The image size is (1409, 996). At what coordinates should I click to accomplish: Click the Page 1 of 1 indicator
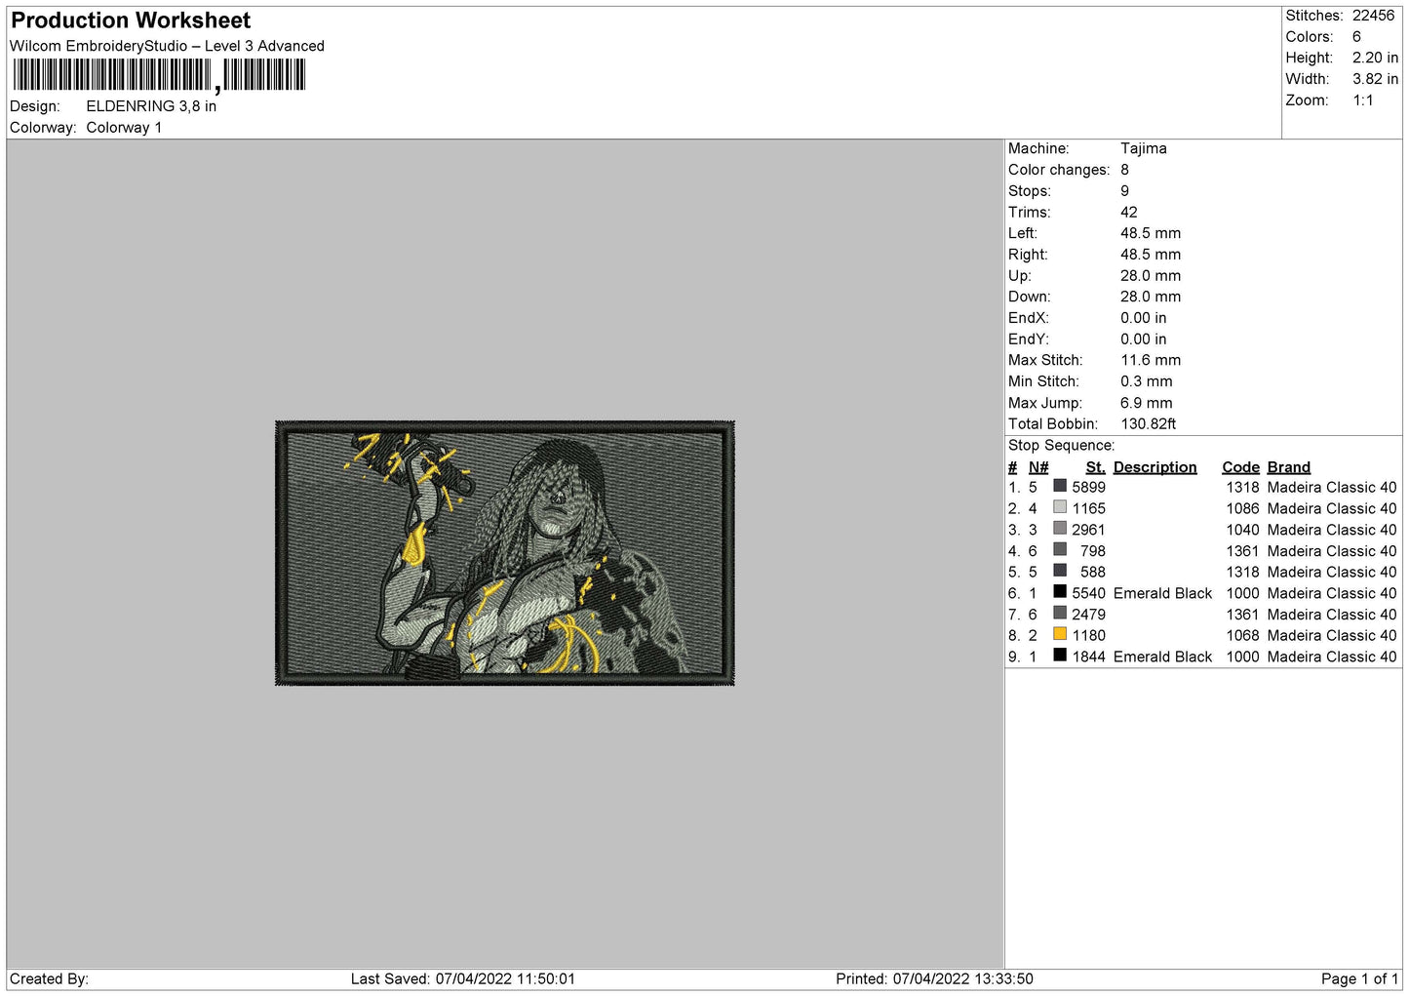coord(1359,978)
